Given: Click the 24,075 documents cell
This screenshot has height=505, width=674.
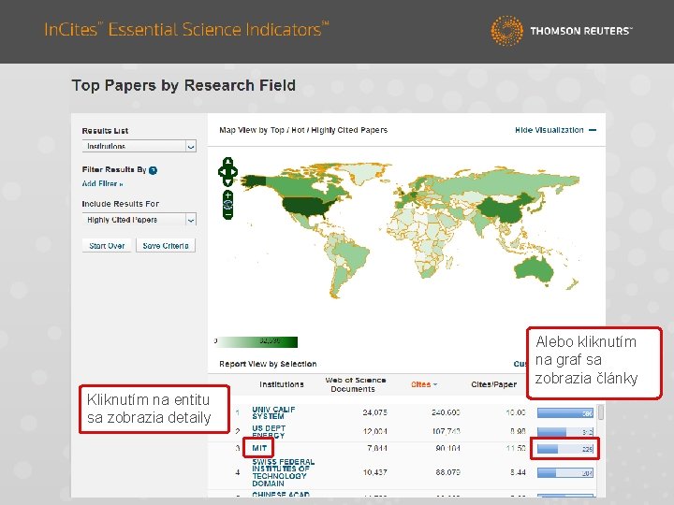Looking at the screenshot, I should 374,412.
